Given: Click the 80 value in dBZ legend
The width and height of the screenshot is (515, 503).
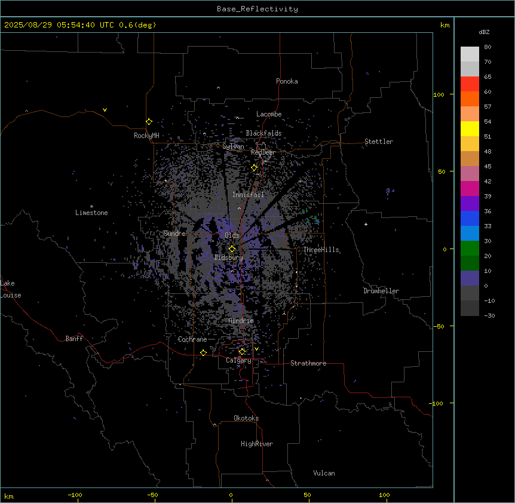Looking at the screenshot, I should (488, 47).
